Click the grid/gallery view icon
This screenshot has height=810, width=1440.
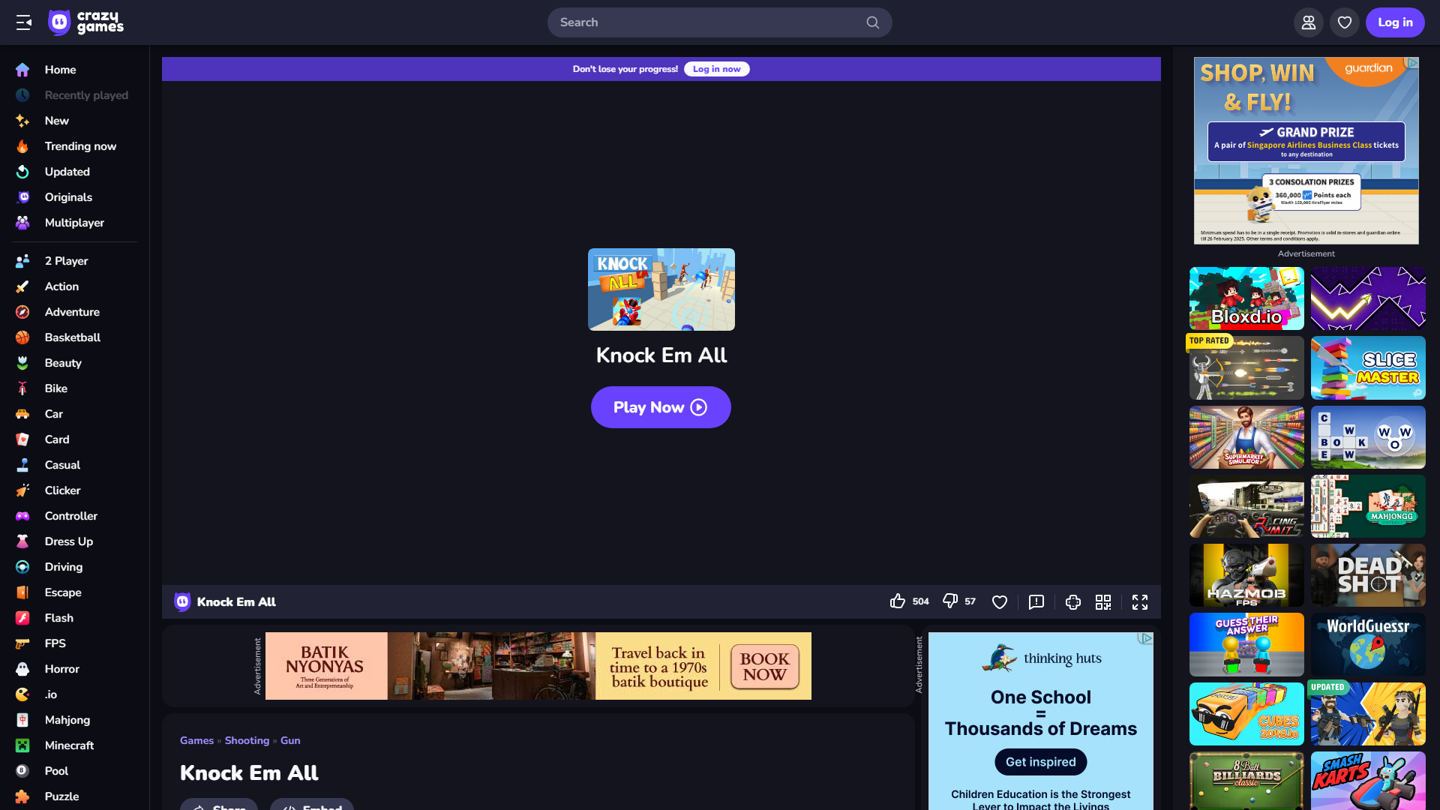1105,601
